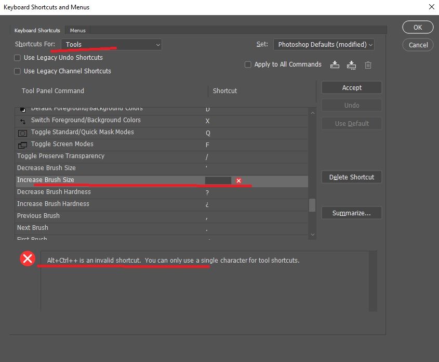Click the Switch Foreground/Background Colors arrow icon
The height and width of the screenshot is (362, 439).
coord(22,121)
